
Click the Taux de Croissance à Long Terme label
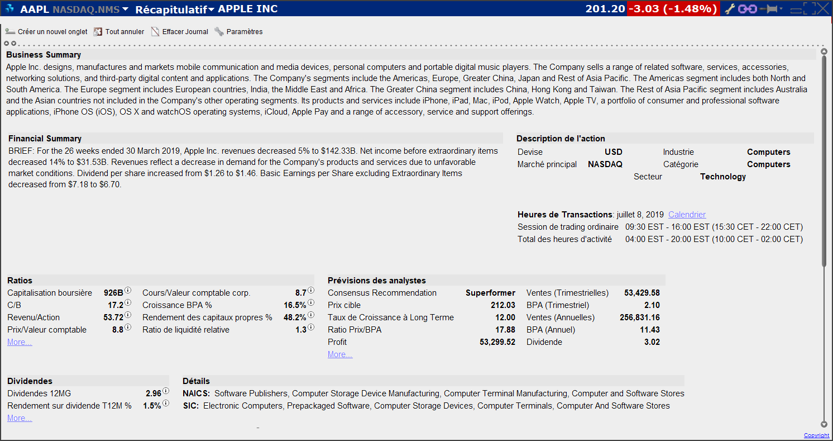pos(391,317)
